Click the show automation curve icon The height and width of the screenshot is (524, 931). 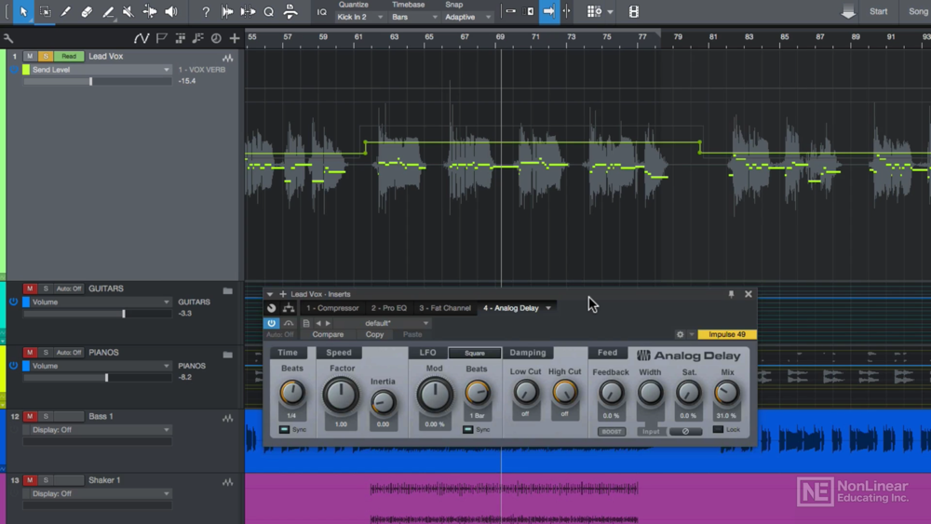142,38
